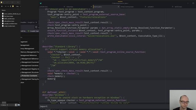Viewport: 196px width, 110px height.
Task: Switch to prelude.mass editor tab
Action: point(43,7)
